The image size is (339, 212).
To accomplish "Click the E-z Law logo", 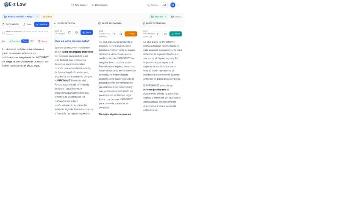I will [x=15, y=5].
